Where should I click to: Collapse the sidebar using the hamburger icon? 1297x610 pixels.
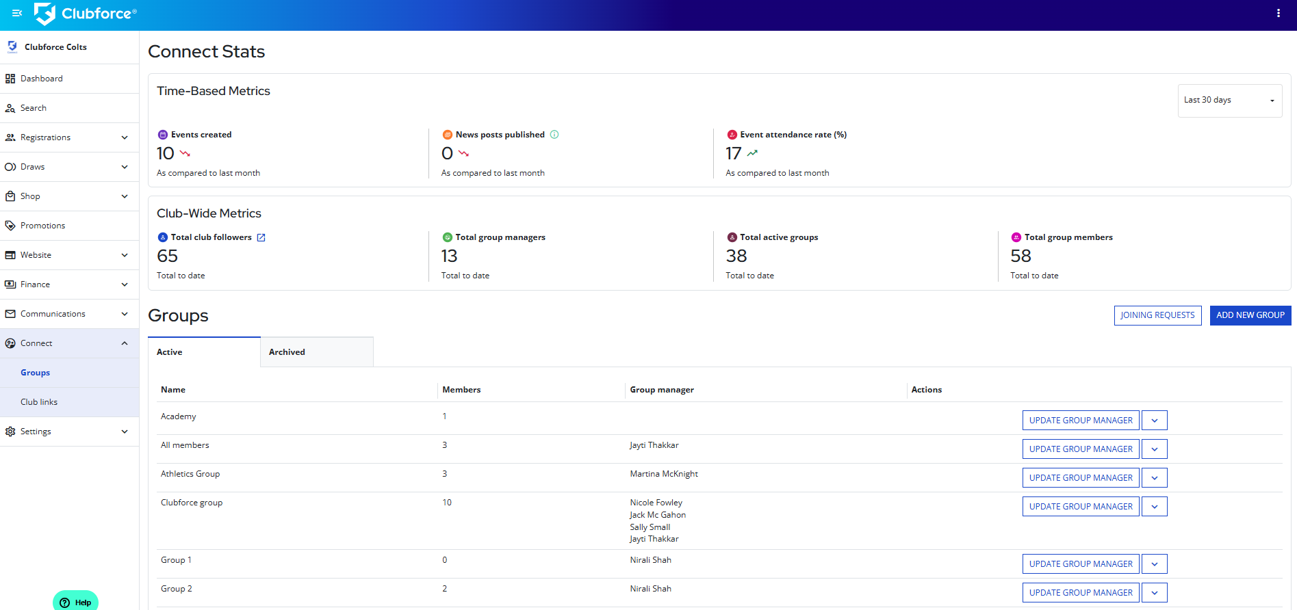click(x=17, y=13)
